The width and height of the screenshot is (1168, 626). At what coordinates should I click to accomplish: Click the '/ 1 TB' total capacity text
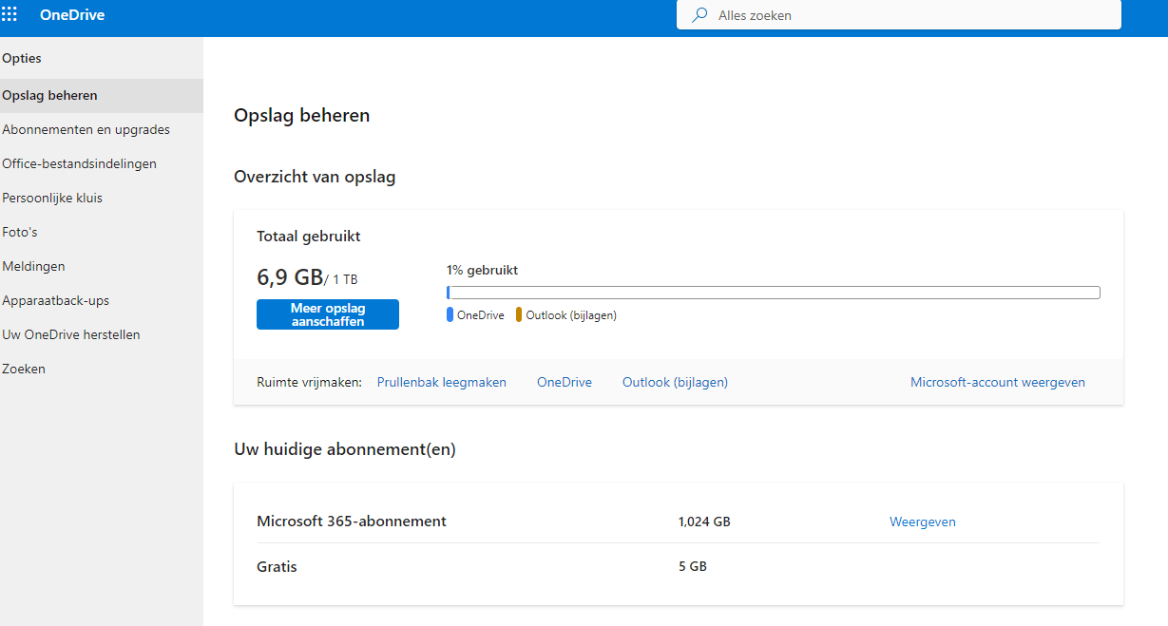tap(341, 279)
